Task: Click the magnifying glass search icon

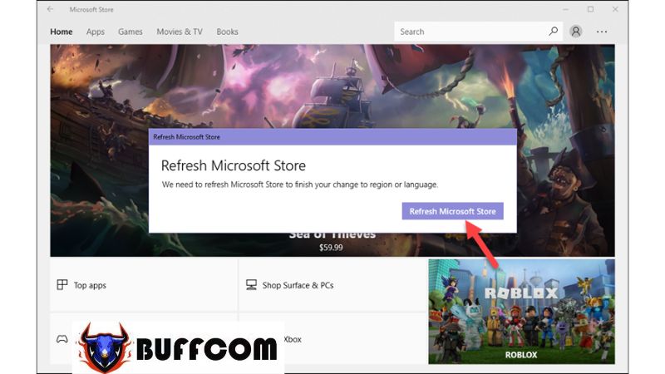Action: coord(553,32)
